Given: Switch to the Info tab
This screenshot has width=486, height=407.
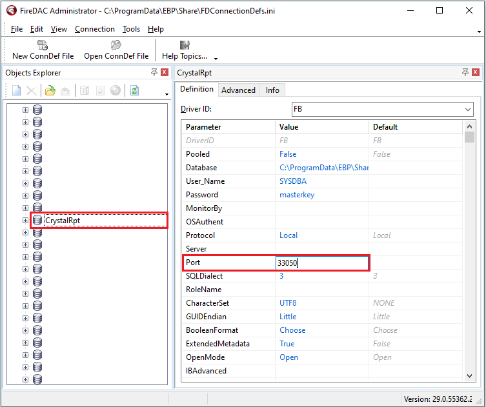Looking at the screenshot, I should coord(272,90).
